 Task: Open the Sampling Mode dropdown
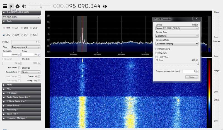coord(177,44)
